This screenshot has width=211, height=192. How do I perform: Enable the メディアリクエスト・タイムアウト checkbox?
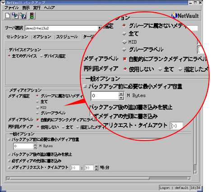9,167
